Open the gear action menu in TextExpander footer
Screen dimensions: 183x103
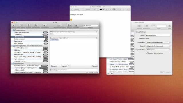(x=112, y=74)
